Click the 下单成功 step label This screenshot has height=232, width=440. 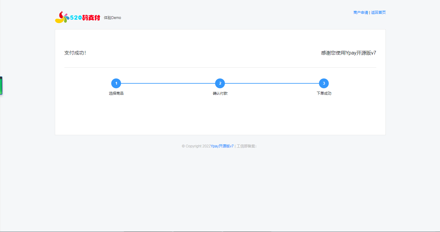point(324,93)
